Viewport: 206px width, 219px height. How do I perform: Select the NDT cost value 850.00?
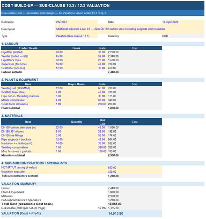[112, 168]
